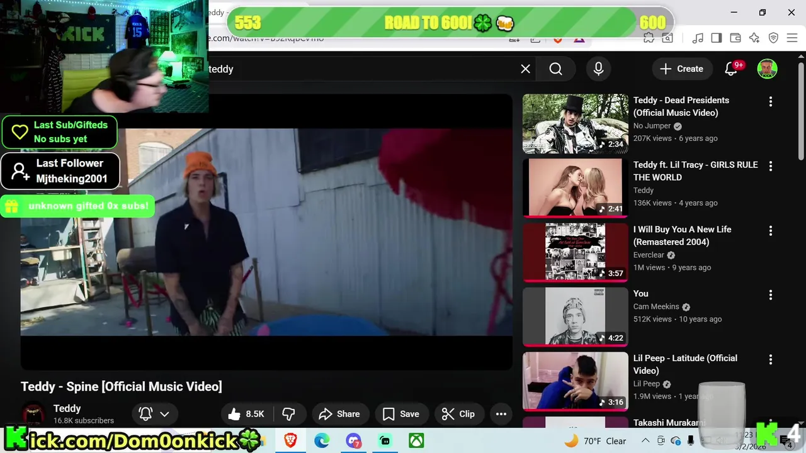Open the No Jumper channel name
806x453 pixels.
(652, 126)
